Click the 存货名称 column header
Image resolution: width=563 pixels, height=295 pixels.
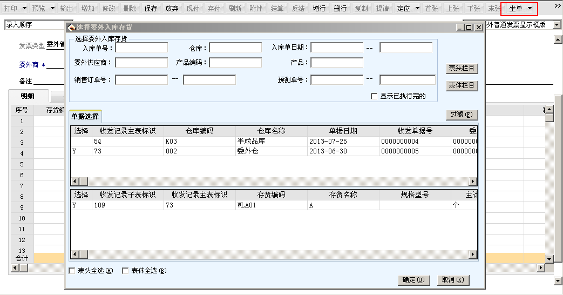point(343,195)
